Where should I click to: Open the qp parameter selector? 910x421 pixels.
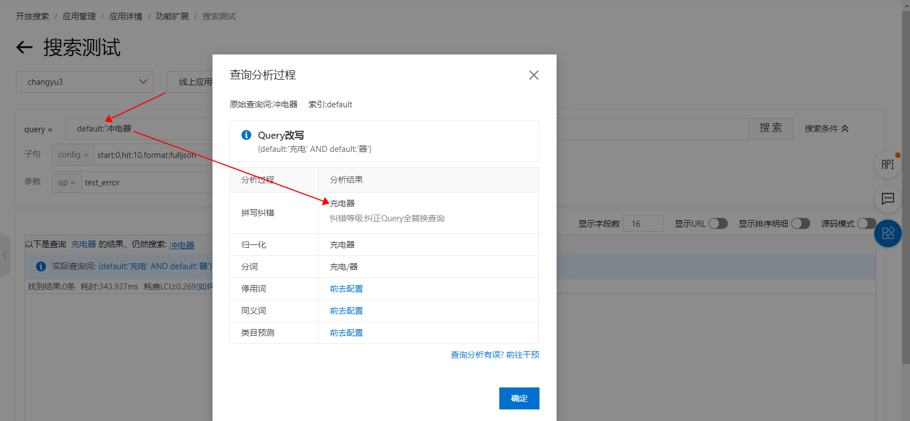[x=67, y=183]
